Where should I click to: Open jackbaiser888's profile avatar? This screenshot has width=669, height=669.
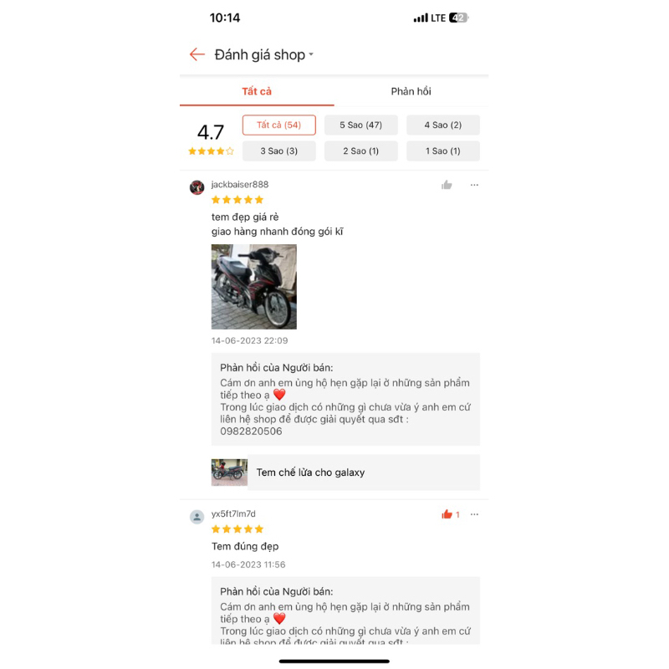point(197,187)
